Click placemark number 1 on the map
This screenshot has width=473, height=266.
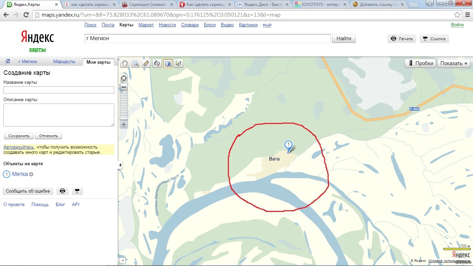click(288, 145)
